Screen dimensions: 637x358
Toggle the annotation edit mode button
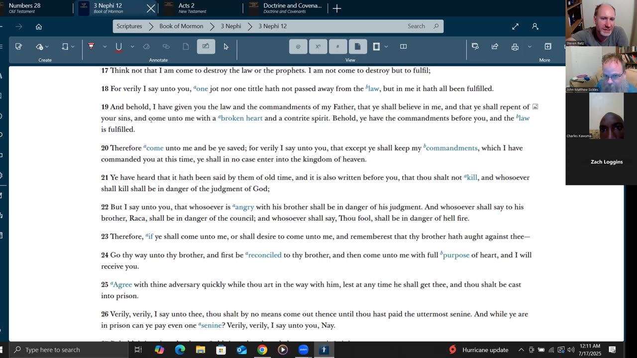[x=206, y=46]
